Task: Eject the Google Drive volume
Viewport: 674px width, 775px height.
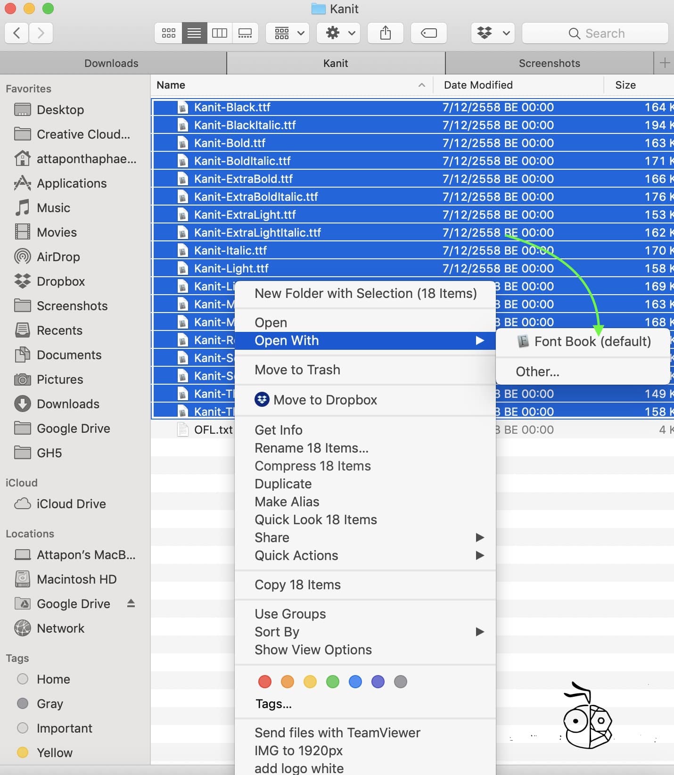Action: pos(131,603)
